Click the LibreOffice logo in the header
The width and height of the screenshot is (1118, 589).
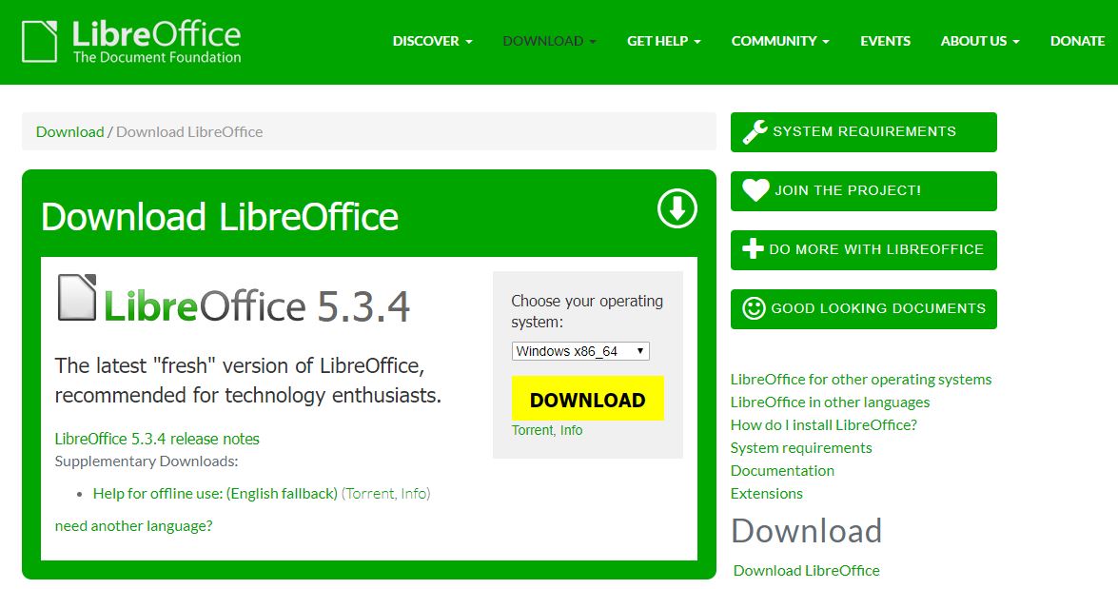131,41
